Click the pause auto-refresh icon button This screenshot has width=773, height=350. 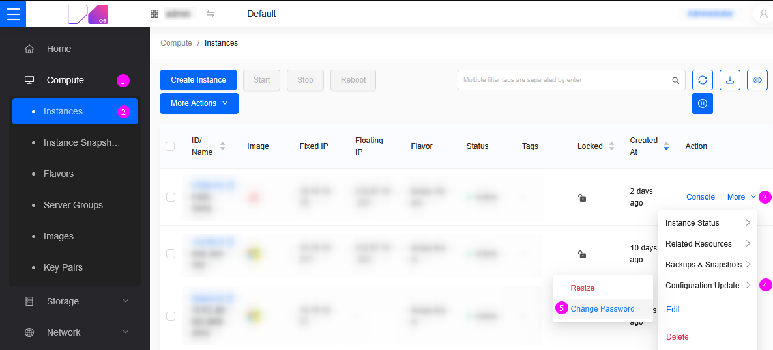tap(703, 103)
